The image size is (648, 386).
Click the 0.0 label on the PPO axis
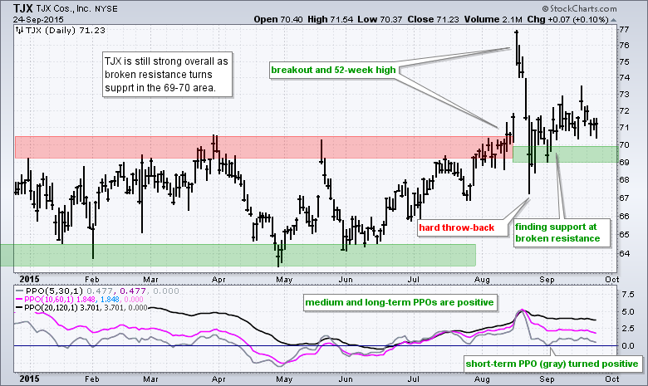[x=627, y=346]
